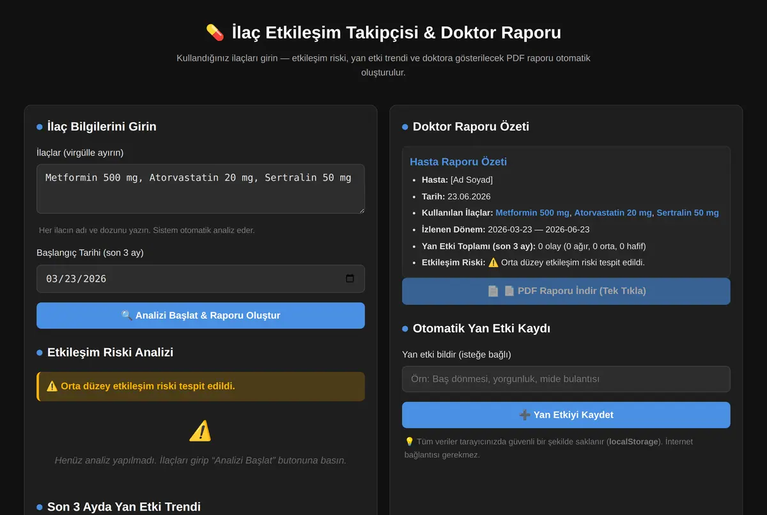Image resolution: width=767 pixels, height=515 pixels.
Task: Click the large warning triangle icon
Action: click(x=200, y=431)
